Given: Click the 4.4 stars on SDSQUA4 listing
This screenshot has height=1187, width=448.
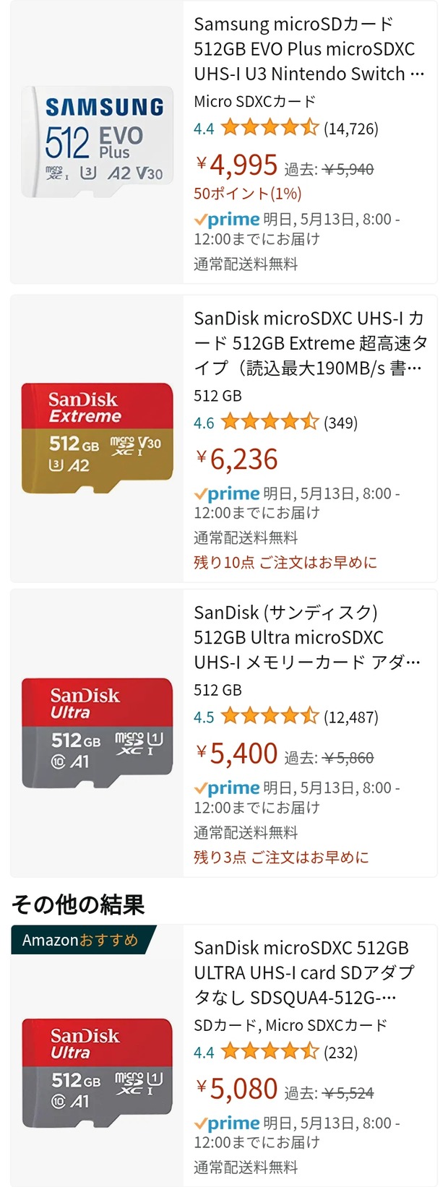Looking at the screenshot, I should [270, 1052].
